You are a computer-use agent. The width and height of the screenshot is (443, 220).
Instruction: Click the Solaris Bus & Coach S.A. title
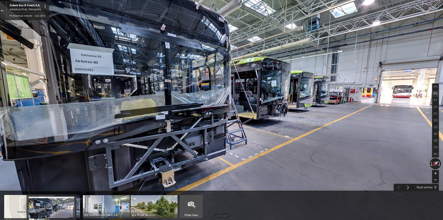click(x=25, y=4)
